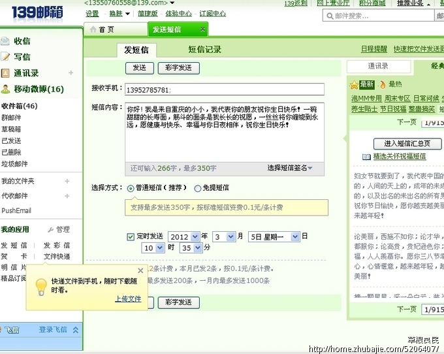
Task: Open 文件快递 app link
Action: pos(57,257)
